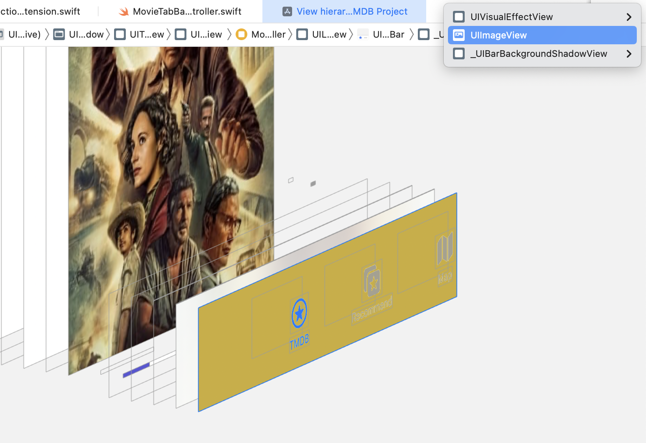Click yellow view controller icon in breadcrumb
The width and height of the screenshot is (646, 443).
pos(242,34)
